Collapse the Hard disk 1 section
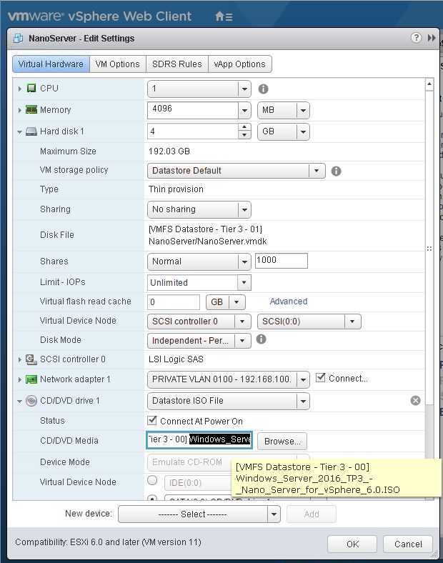This screenshot has height=563, width=443. pyautogui.click(x=20, y=131)
